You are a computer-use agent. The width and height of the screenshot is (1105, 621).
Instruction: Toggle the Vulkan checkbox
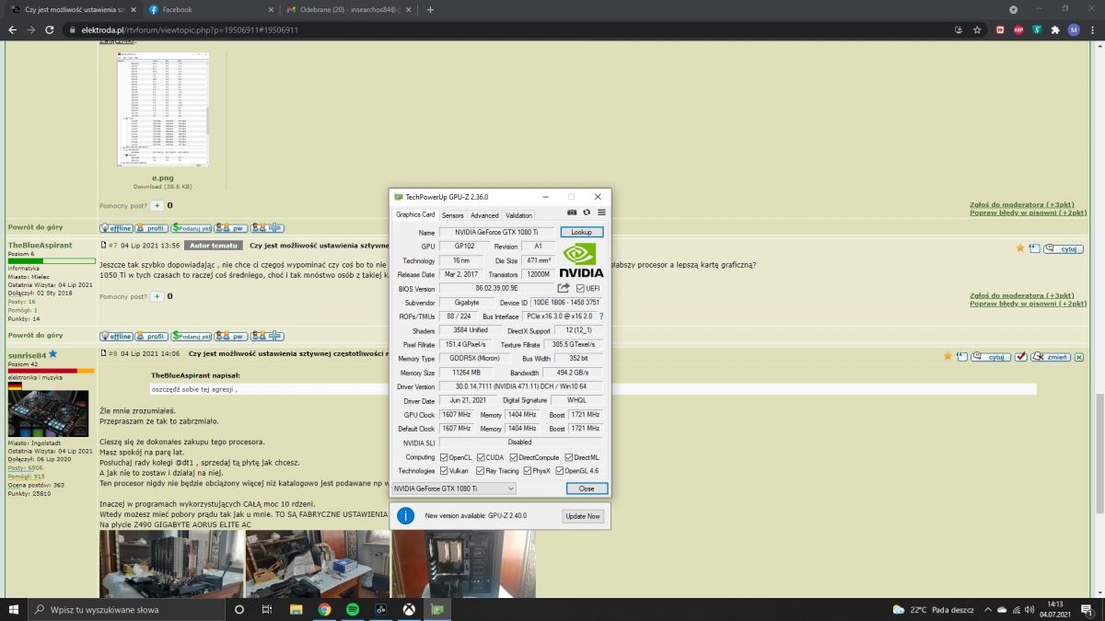pyautogui.click(x=444, y=470)
